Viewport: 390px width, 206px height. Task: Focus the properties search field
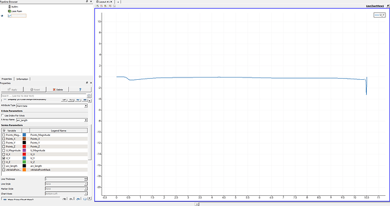click(44, 96)
